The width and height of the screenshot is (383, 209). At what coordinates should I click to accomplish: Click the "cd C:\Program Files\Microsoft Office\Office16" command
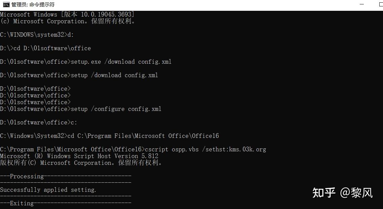pos(143,136)
